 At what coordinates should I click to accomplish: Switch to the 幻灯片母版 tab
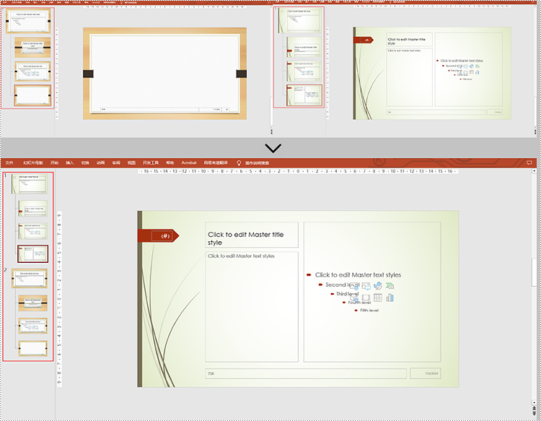(33, 162)
